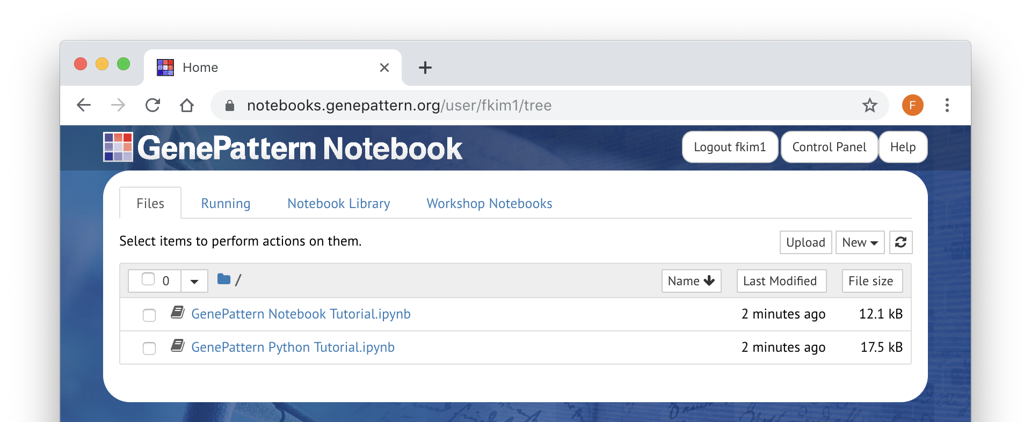Viewport: 1031px width, 422px height.
Task: Click the 12.1 kB file size value
Action: (x=881, y=314)
